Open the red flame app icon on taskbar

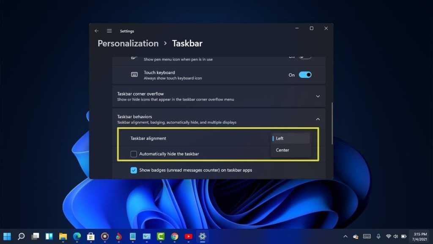pos(119,236)
